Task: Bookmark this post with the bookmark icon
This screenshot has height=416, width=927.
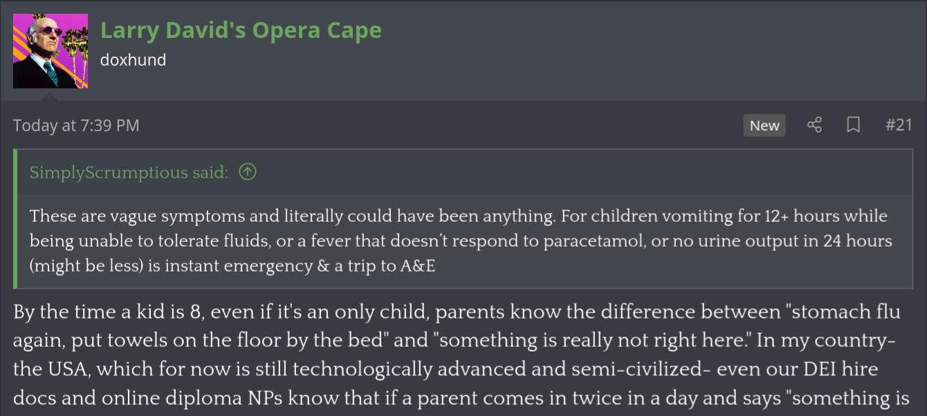Action: click(853, 125)
